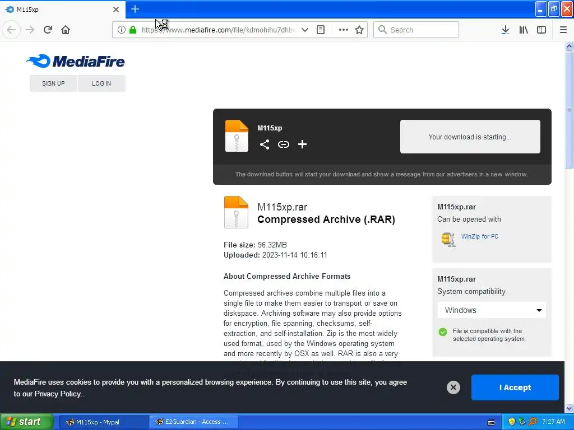Click 'Compressed Archive (.RAR)' heading
This screenshot has height=430, width=574.
326,219
